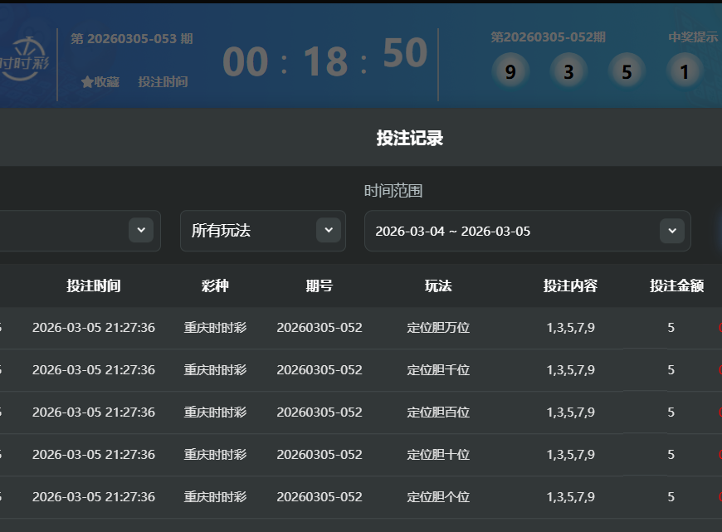Click the 玩法 column header
Screen dimensions: 722x532
point(438,286)
